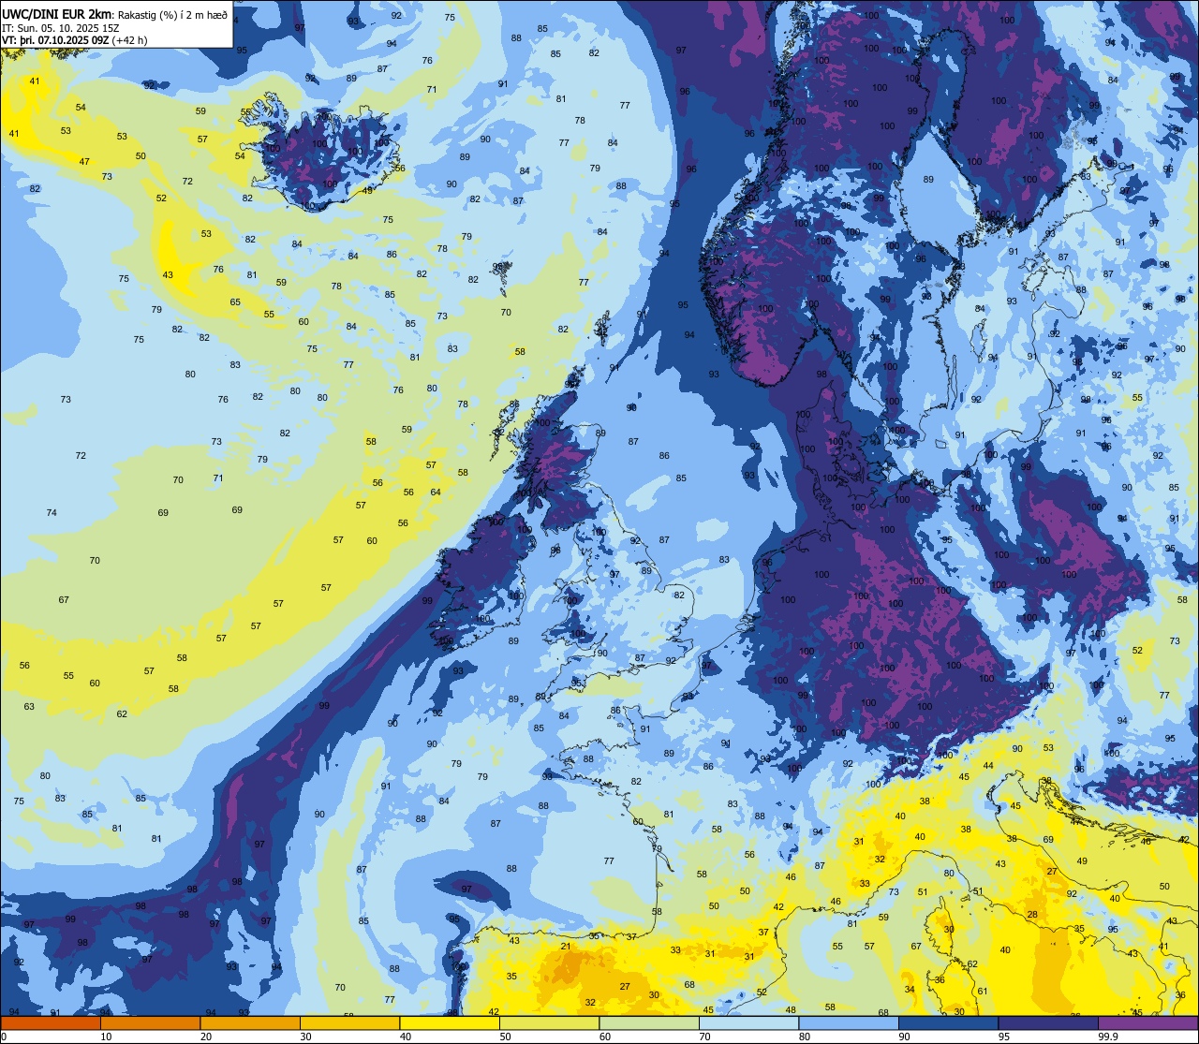
Task: Select the indigo 95–99.9 legend swatch
Action: 1048,1022
